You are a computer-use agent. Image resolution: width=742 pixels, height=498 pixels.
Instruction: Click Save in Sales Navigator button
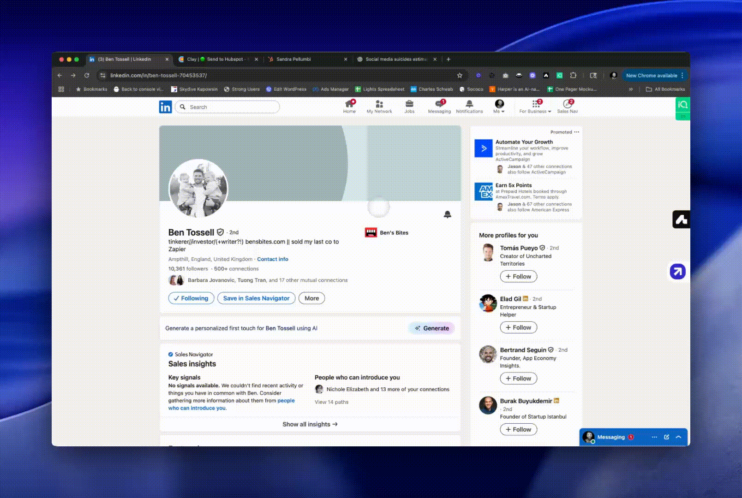point(256,298)
